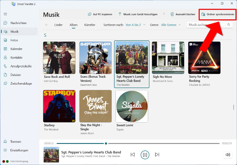This screenshot has width=237, height=165.
Task: Open Einstellungen settings
Action: click(19, 150)
